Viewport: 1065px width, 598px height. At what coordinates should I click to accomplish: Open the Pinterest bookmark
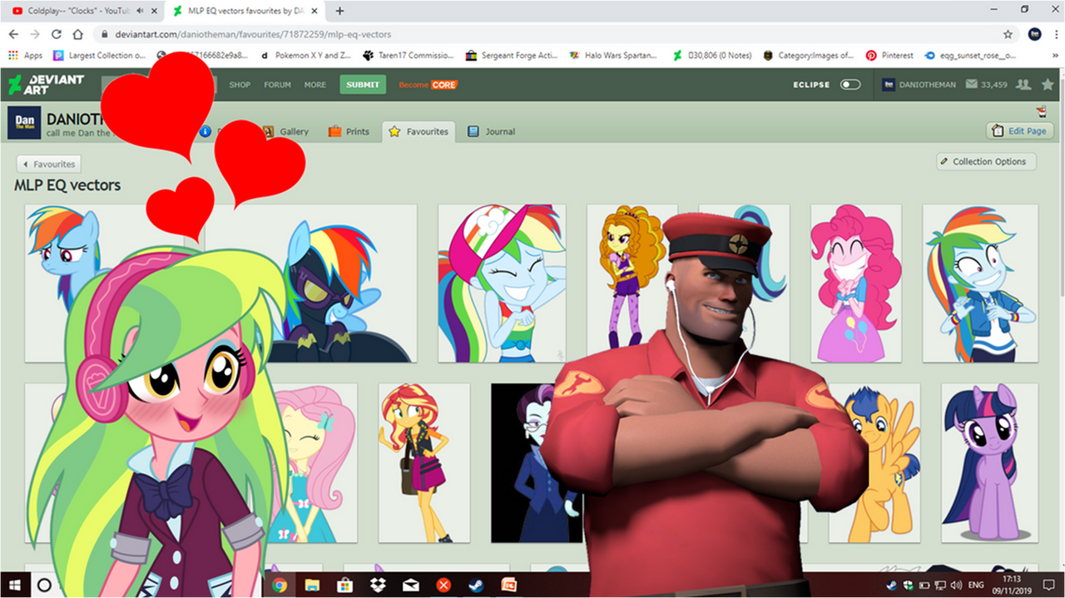(889, 56)
